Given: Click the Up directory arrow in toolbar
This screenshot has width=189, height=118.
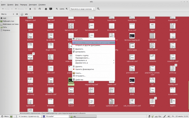Looking at the screenshot, I should pyautogui.click(x=30, y=9).
